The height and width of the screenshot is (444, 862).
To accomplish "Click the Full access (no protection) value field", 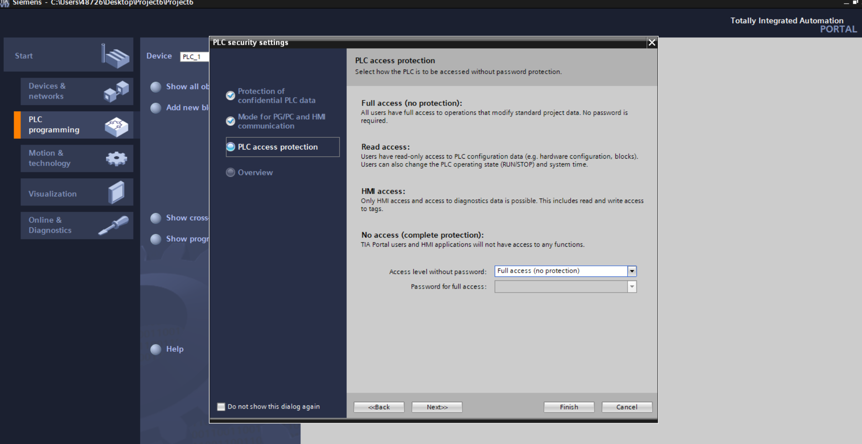I will click(x=561, y=271).
